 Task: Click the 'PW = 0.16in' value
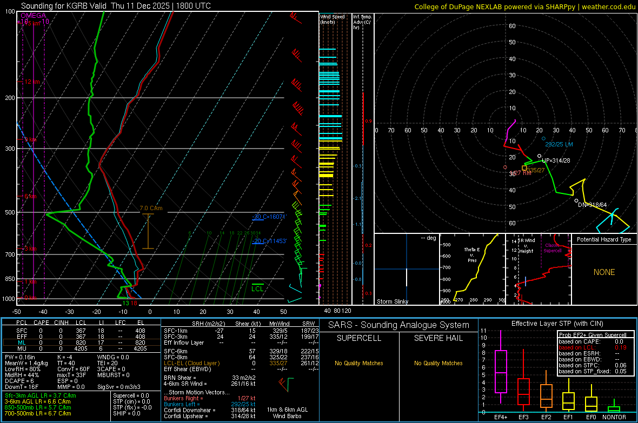(20, 357)
